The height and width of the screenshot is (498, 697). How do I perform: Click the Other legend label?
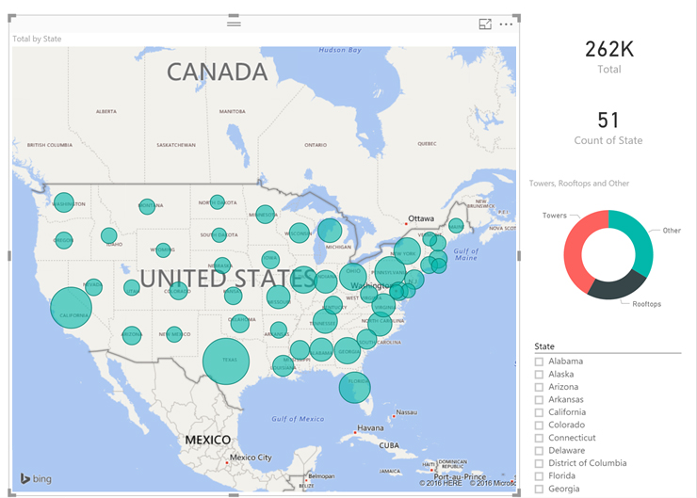672,230
